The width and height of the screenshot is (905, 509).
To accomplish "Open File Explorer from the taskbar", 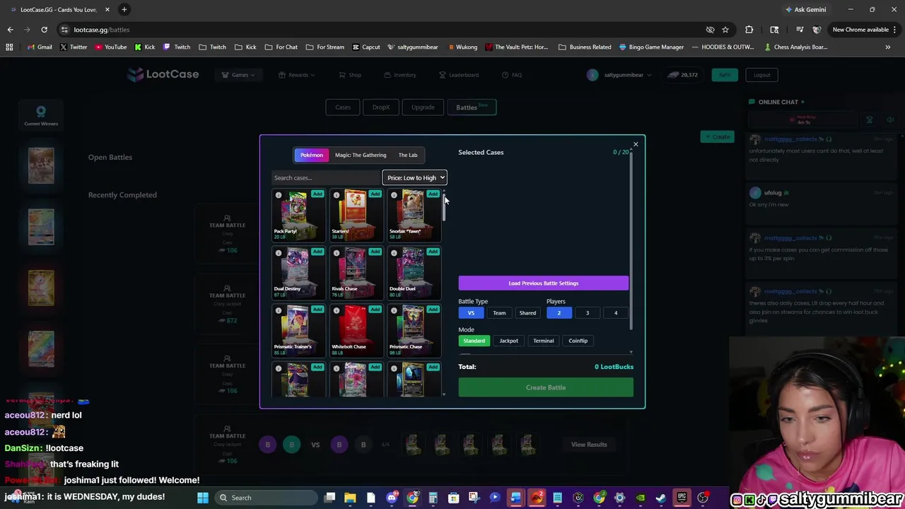I will [x=350, y=498].
